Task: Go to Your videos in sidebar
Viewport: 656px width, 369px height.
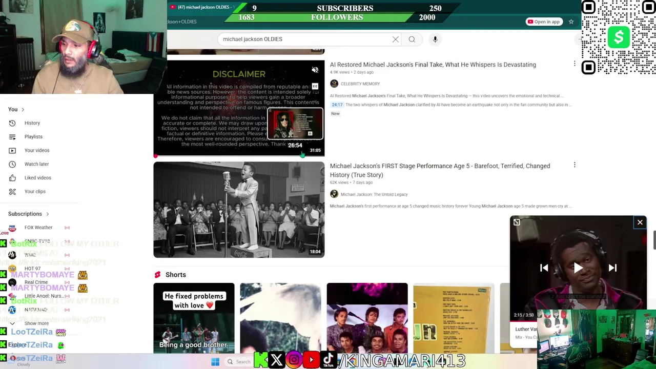Action: pyautogui.click(x=37, y=150)
